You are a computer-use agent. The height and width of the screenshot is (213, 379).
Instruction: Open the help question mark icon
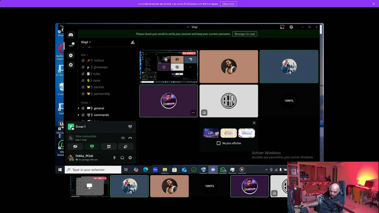[291, 27]
